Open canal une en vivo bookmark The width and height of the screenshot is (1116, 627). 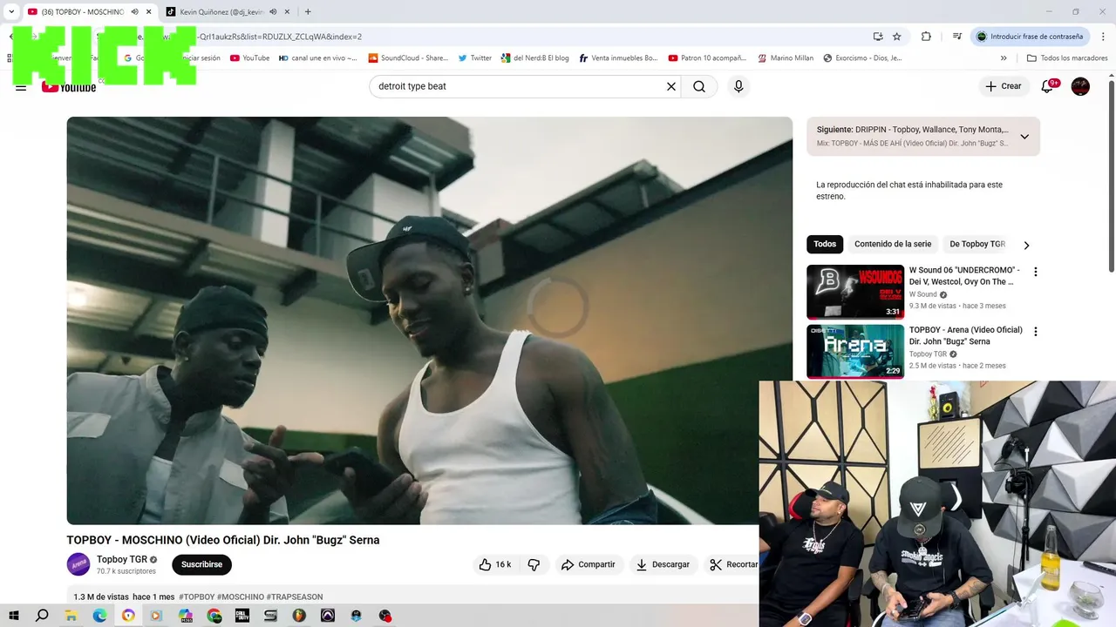317,58
